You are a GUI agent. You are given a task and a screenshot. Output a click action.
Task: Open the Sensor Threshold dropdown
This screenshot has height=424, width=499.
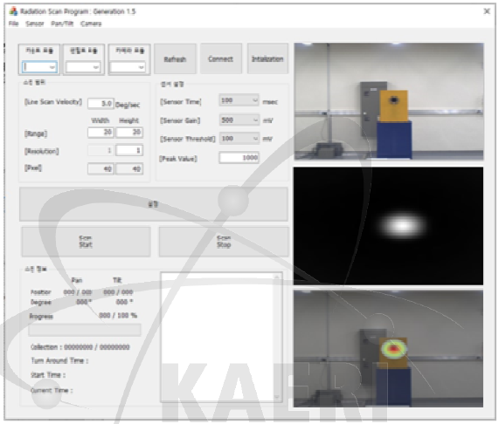(x=239, y=139)
